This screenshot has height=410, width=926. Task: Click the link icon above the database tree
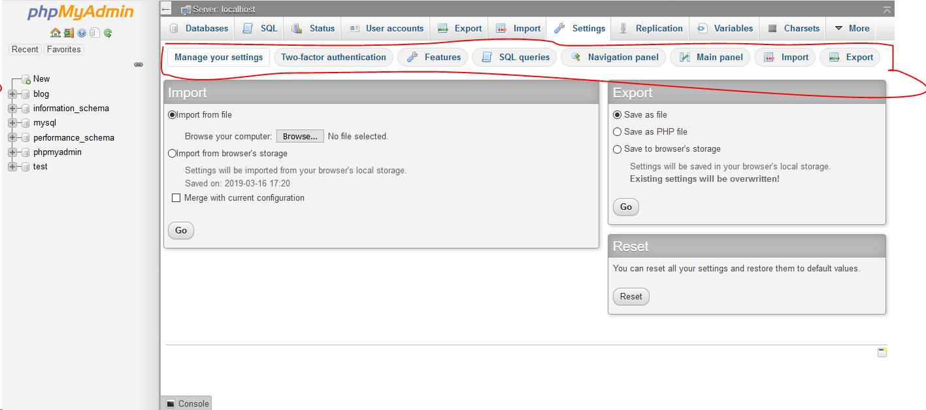click(139, 64)
